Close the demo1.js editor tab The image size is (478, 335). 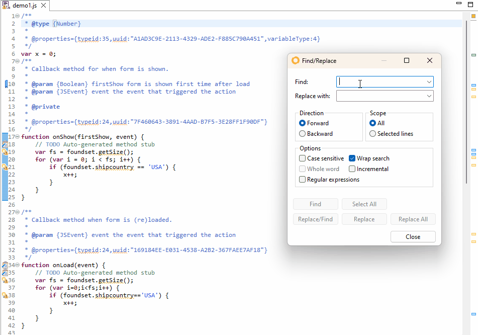coord(44,5)
